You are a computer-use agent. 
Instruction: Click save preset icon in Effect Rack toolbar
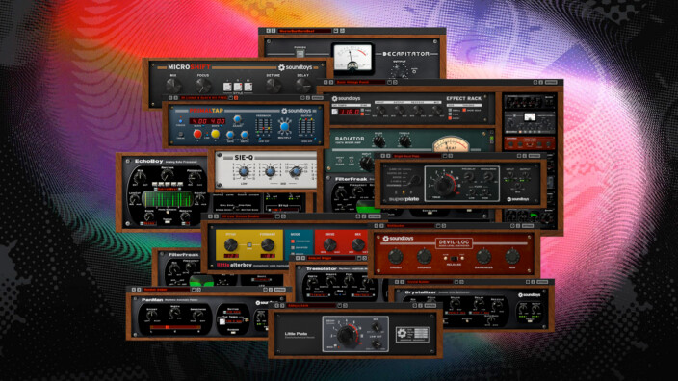[x=389, y=82]
